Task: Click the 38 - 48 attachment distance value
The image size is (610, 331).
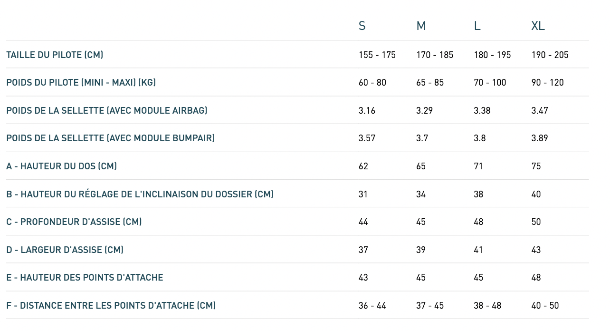Action: [487, 305]
